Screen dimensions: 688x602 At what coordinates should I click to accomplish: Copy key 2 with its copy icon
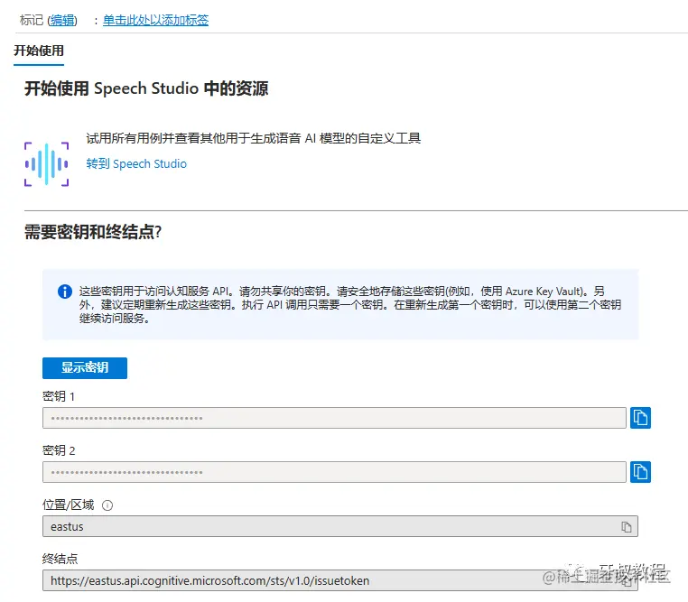point(640,472)
